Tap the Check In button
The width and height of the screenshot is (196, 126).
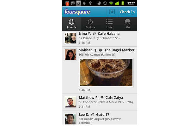pyautogui.click(x=127, y=12)
